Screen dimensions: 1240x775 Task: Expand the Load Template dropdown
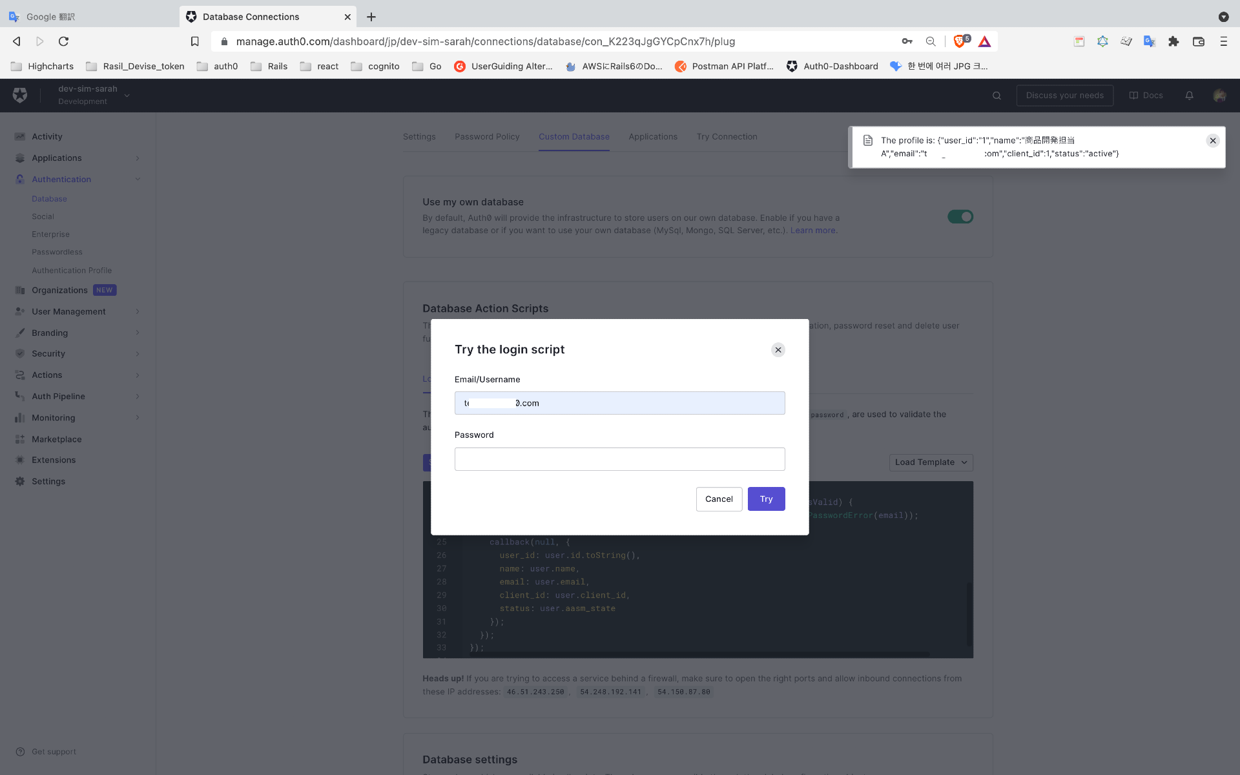(x=930, y=462)
